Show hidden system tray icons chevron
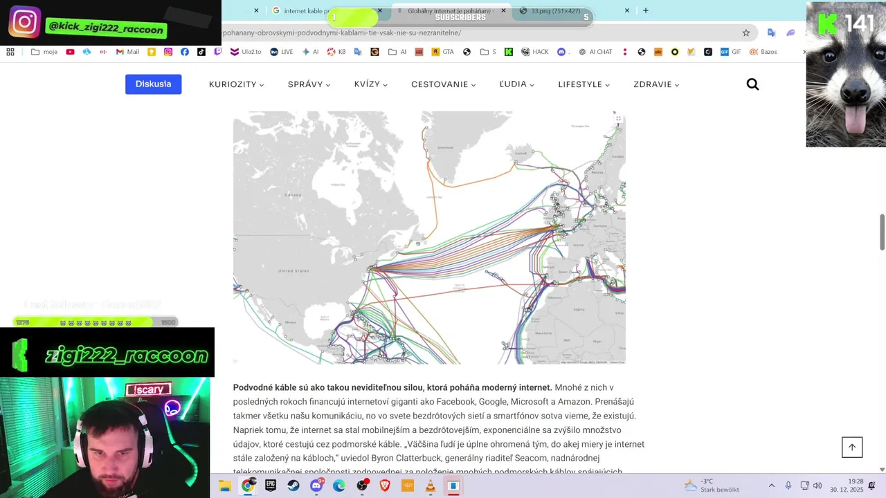Image resolution: width=886 pixels, height=498 pixels. (x=772, y=486)
